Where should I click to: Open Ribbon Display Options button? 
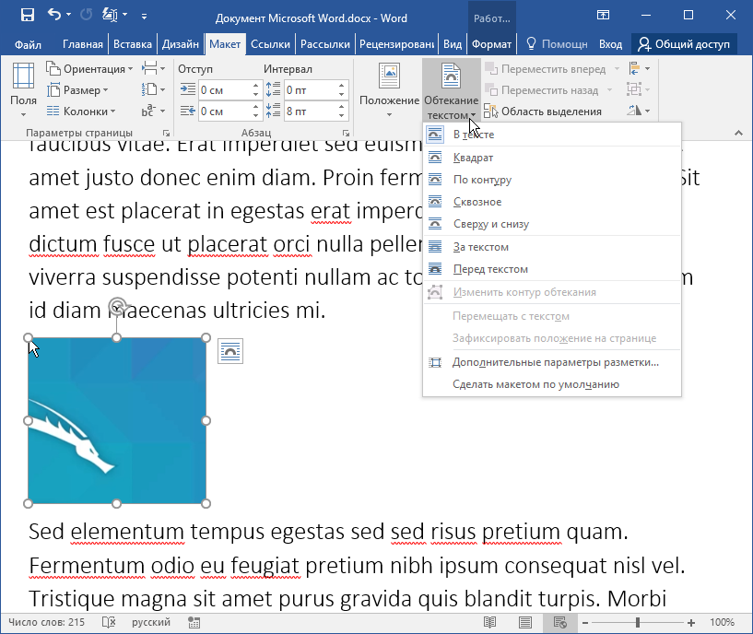tap(603, 15)
